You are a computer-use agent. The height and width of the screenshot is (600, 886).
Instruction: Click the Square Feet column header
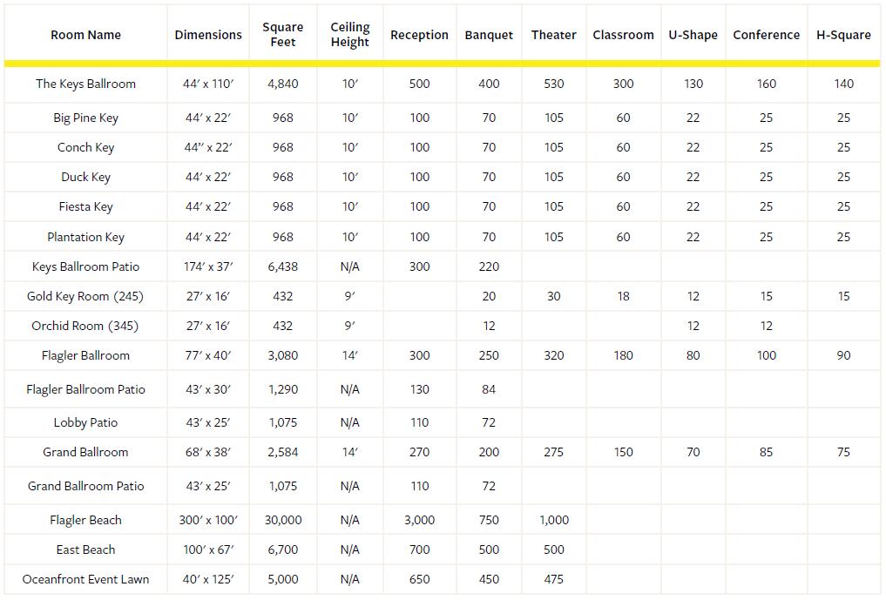(x=282, y=35)
